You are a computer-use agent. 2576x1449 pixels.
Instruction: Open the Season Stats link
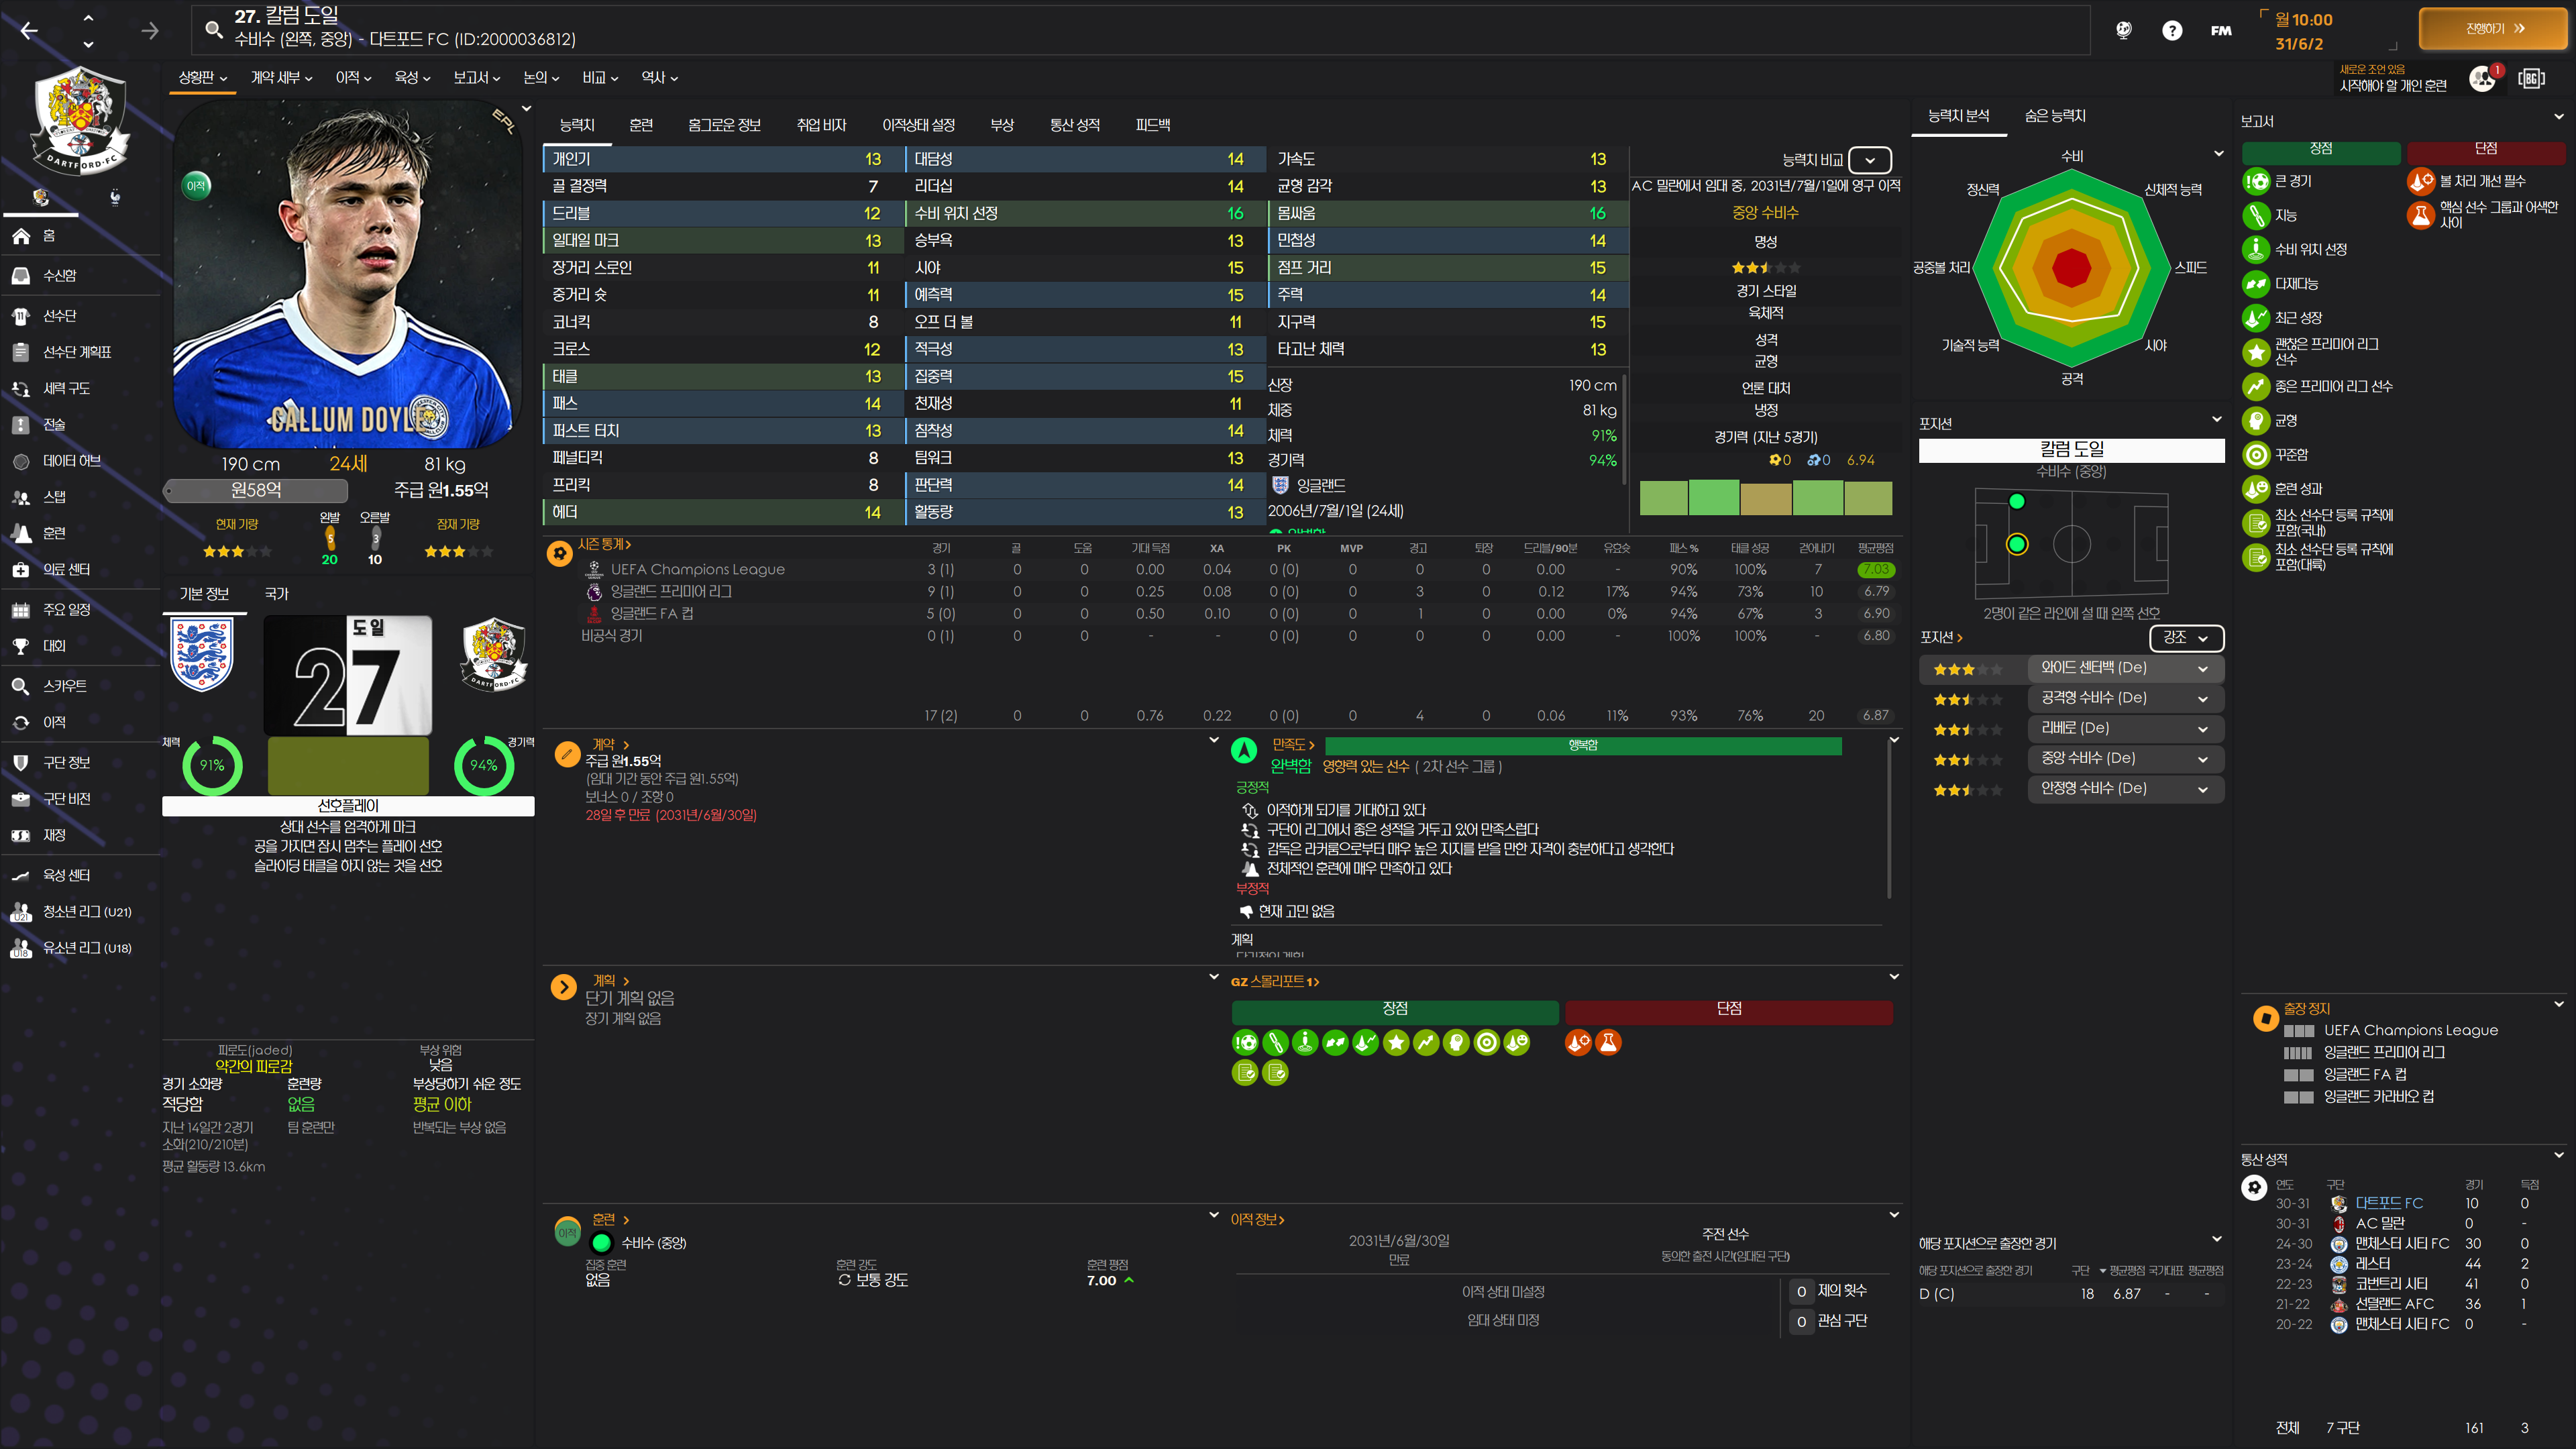point(604,544)
